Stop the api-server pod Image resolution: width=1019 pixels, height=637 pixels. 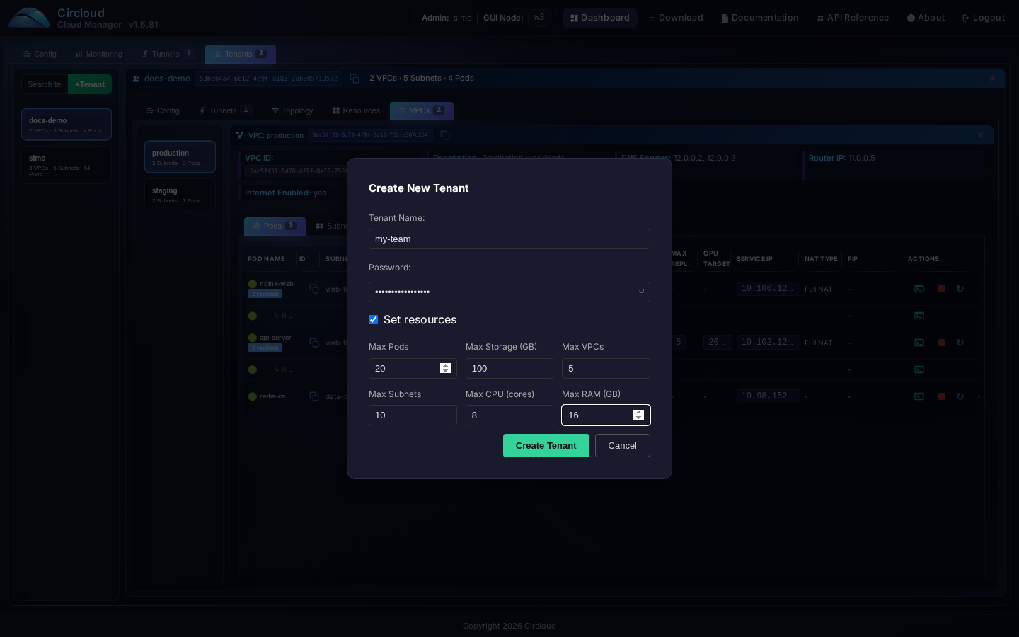pos(942,343)
